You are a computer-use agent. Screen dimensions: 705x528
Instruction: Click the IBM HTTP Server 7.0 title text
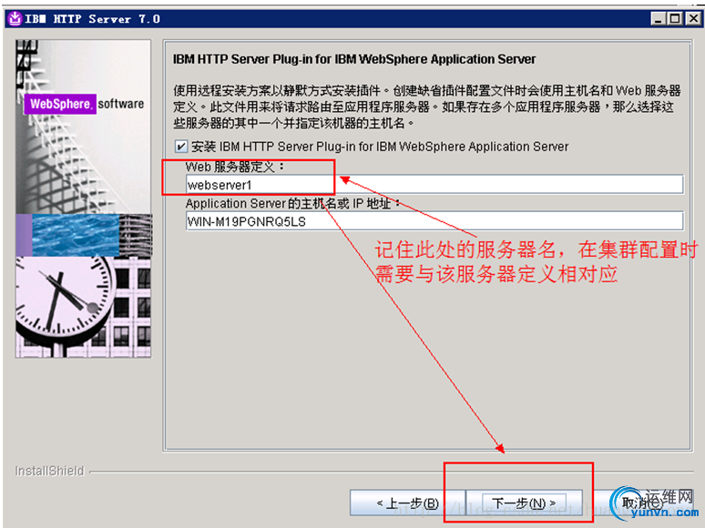pos(93,19)
